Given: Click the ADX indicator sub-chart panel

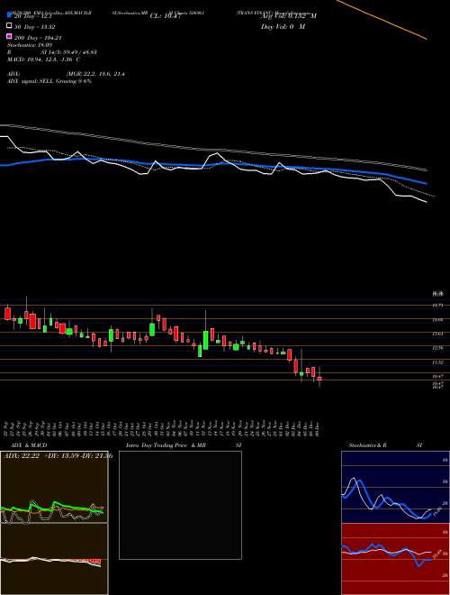Looking at the screenshot, I should [54, 487].
